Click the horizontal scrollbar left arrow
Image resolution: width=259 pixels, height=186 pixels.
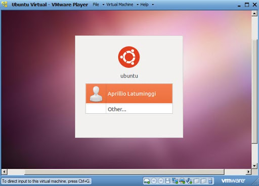[x=4, y=172]
